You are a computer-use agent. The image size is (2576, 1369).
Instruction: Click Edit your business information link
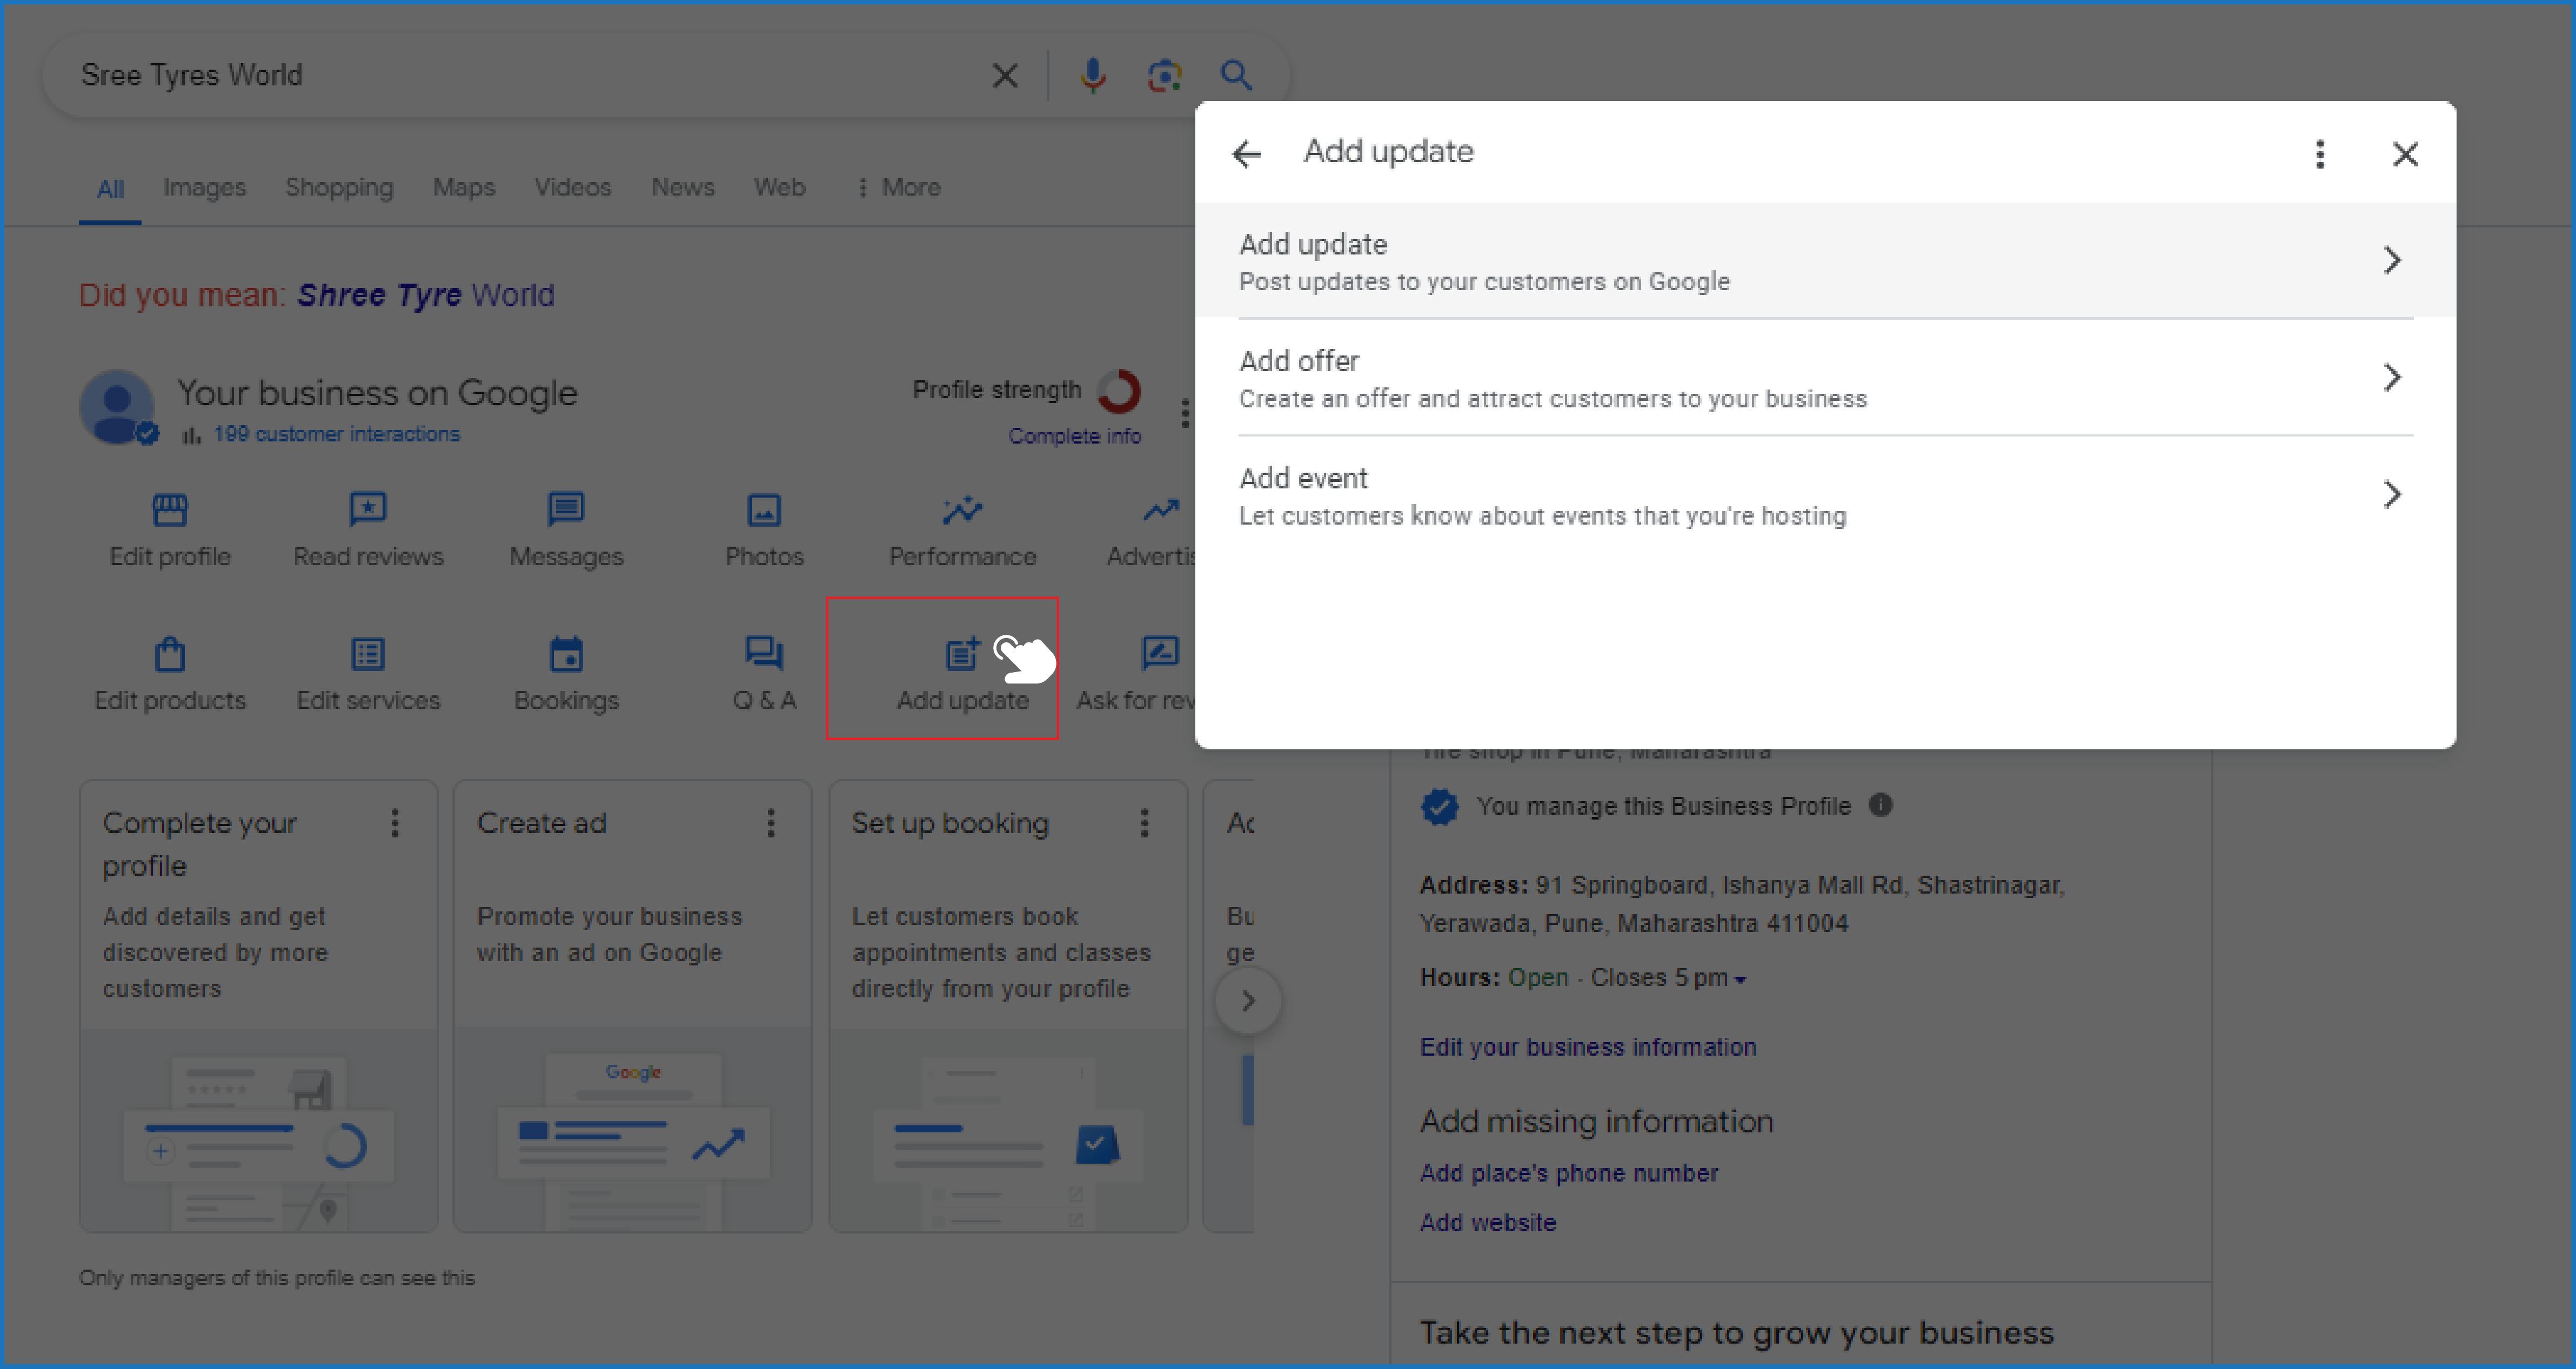click(1588, 1047)
